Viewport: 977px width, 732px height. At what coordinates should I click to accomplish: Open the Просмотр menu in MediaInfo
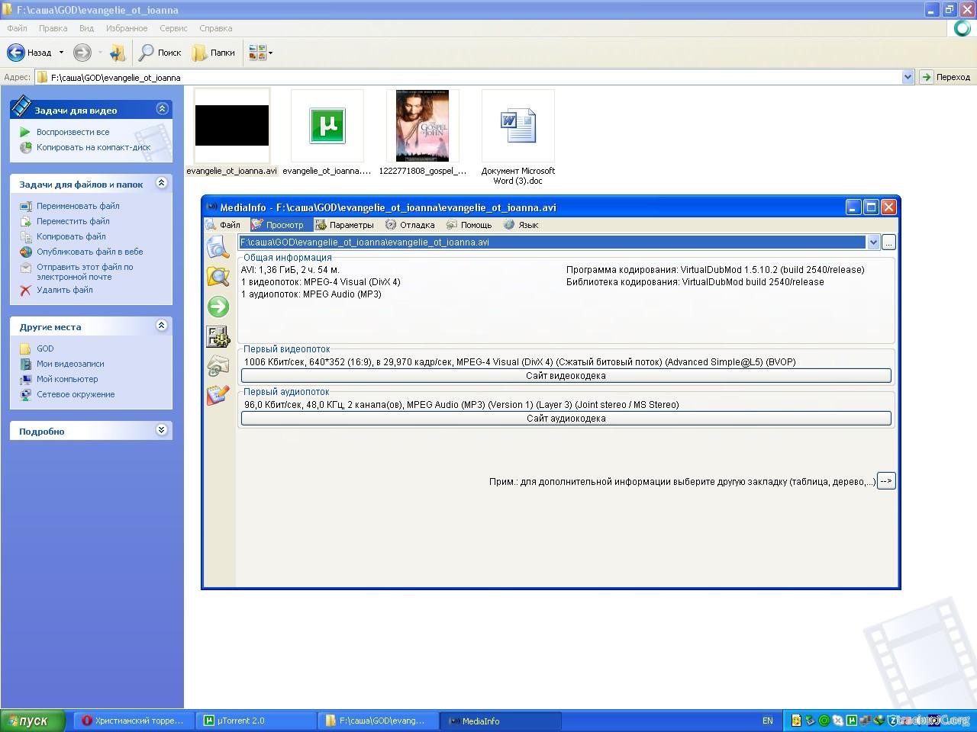pyautogui.click(x=279, y=225)
